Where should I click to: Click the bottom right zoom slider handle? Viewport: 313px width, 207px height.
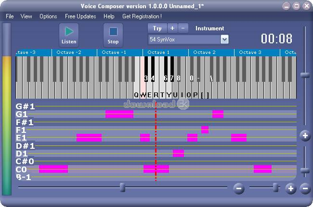(275, 187)
